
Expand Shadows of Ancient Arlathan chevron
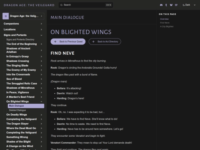coord(41,50)
